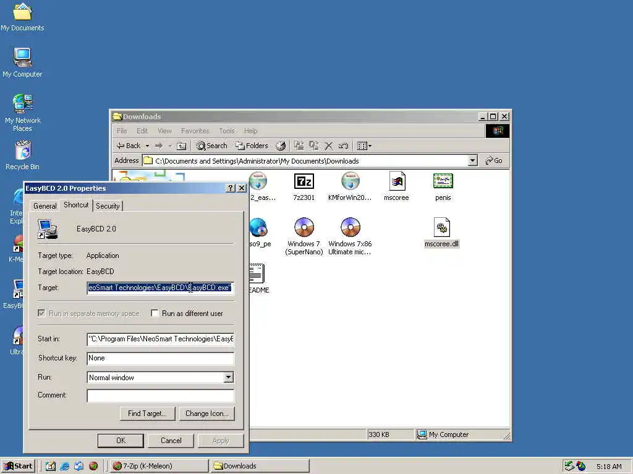This screenshot has height=474, width=633.
Task: Click the Go button beside Address bar
Action: click(x=494, y=161)
